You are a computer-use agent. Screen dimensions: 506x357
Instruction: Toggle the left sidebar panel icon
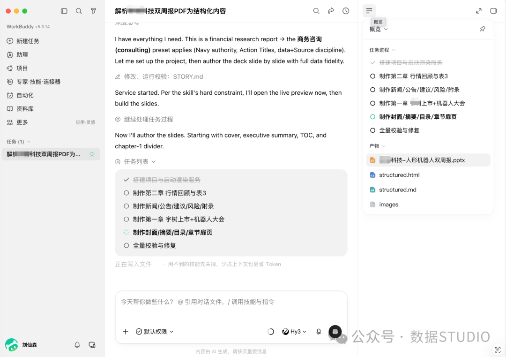click(x=64, y=11)
